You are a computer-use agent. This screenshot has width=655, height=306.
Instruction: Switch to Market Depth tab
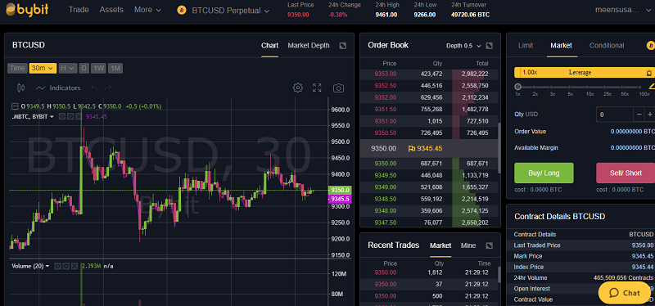309,46
